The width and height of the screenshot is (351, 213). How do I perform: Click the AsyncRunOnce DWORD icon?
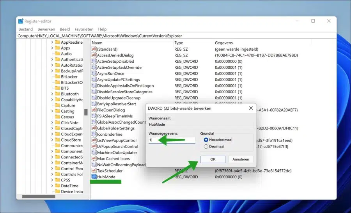coord(94,73)
